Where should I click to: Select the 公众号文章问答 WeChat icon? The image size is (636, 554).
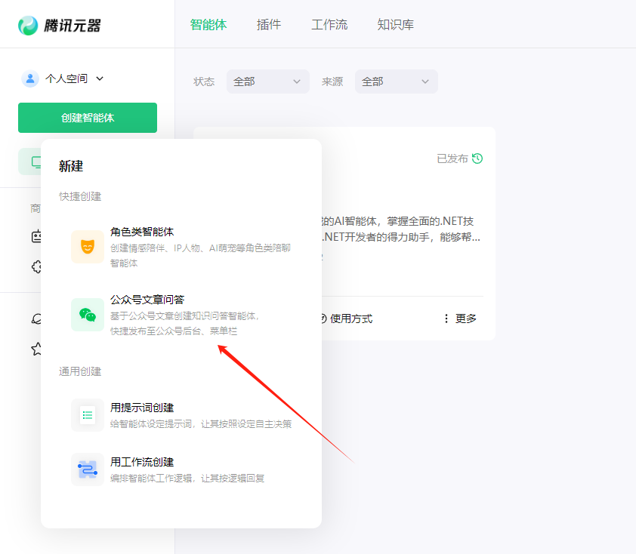pyautogui.click(x=88, y=315)
